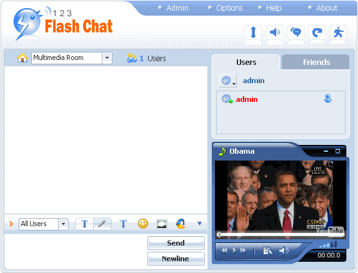The width and height of the screenshot is (358, 273).
Task: Open the All Users recipient dropdown
Action: point(63,224)
